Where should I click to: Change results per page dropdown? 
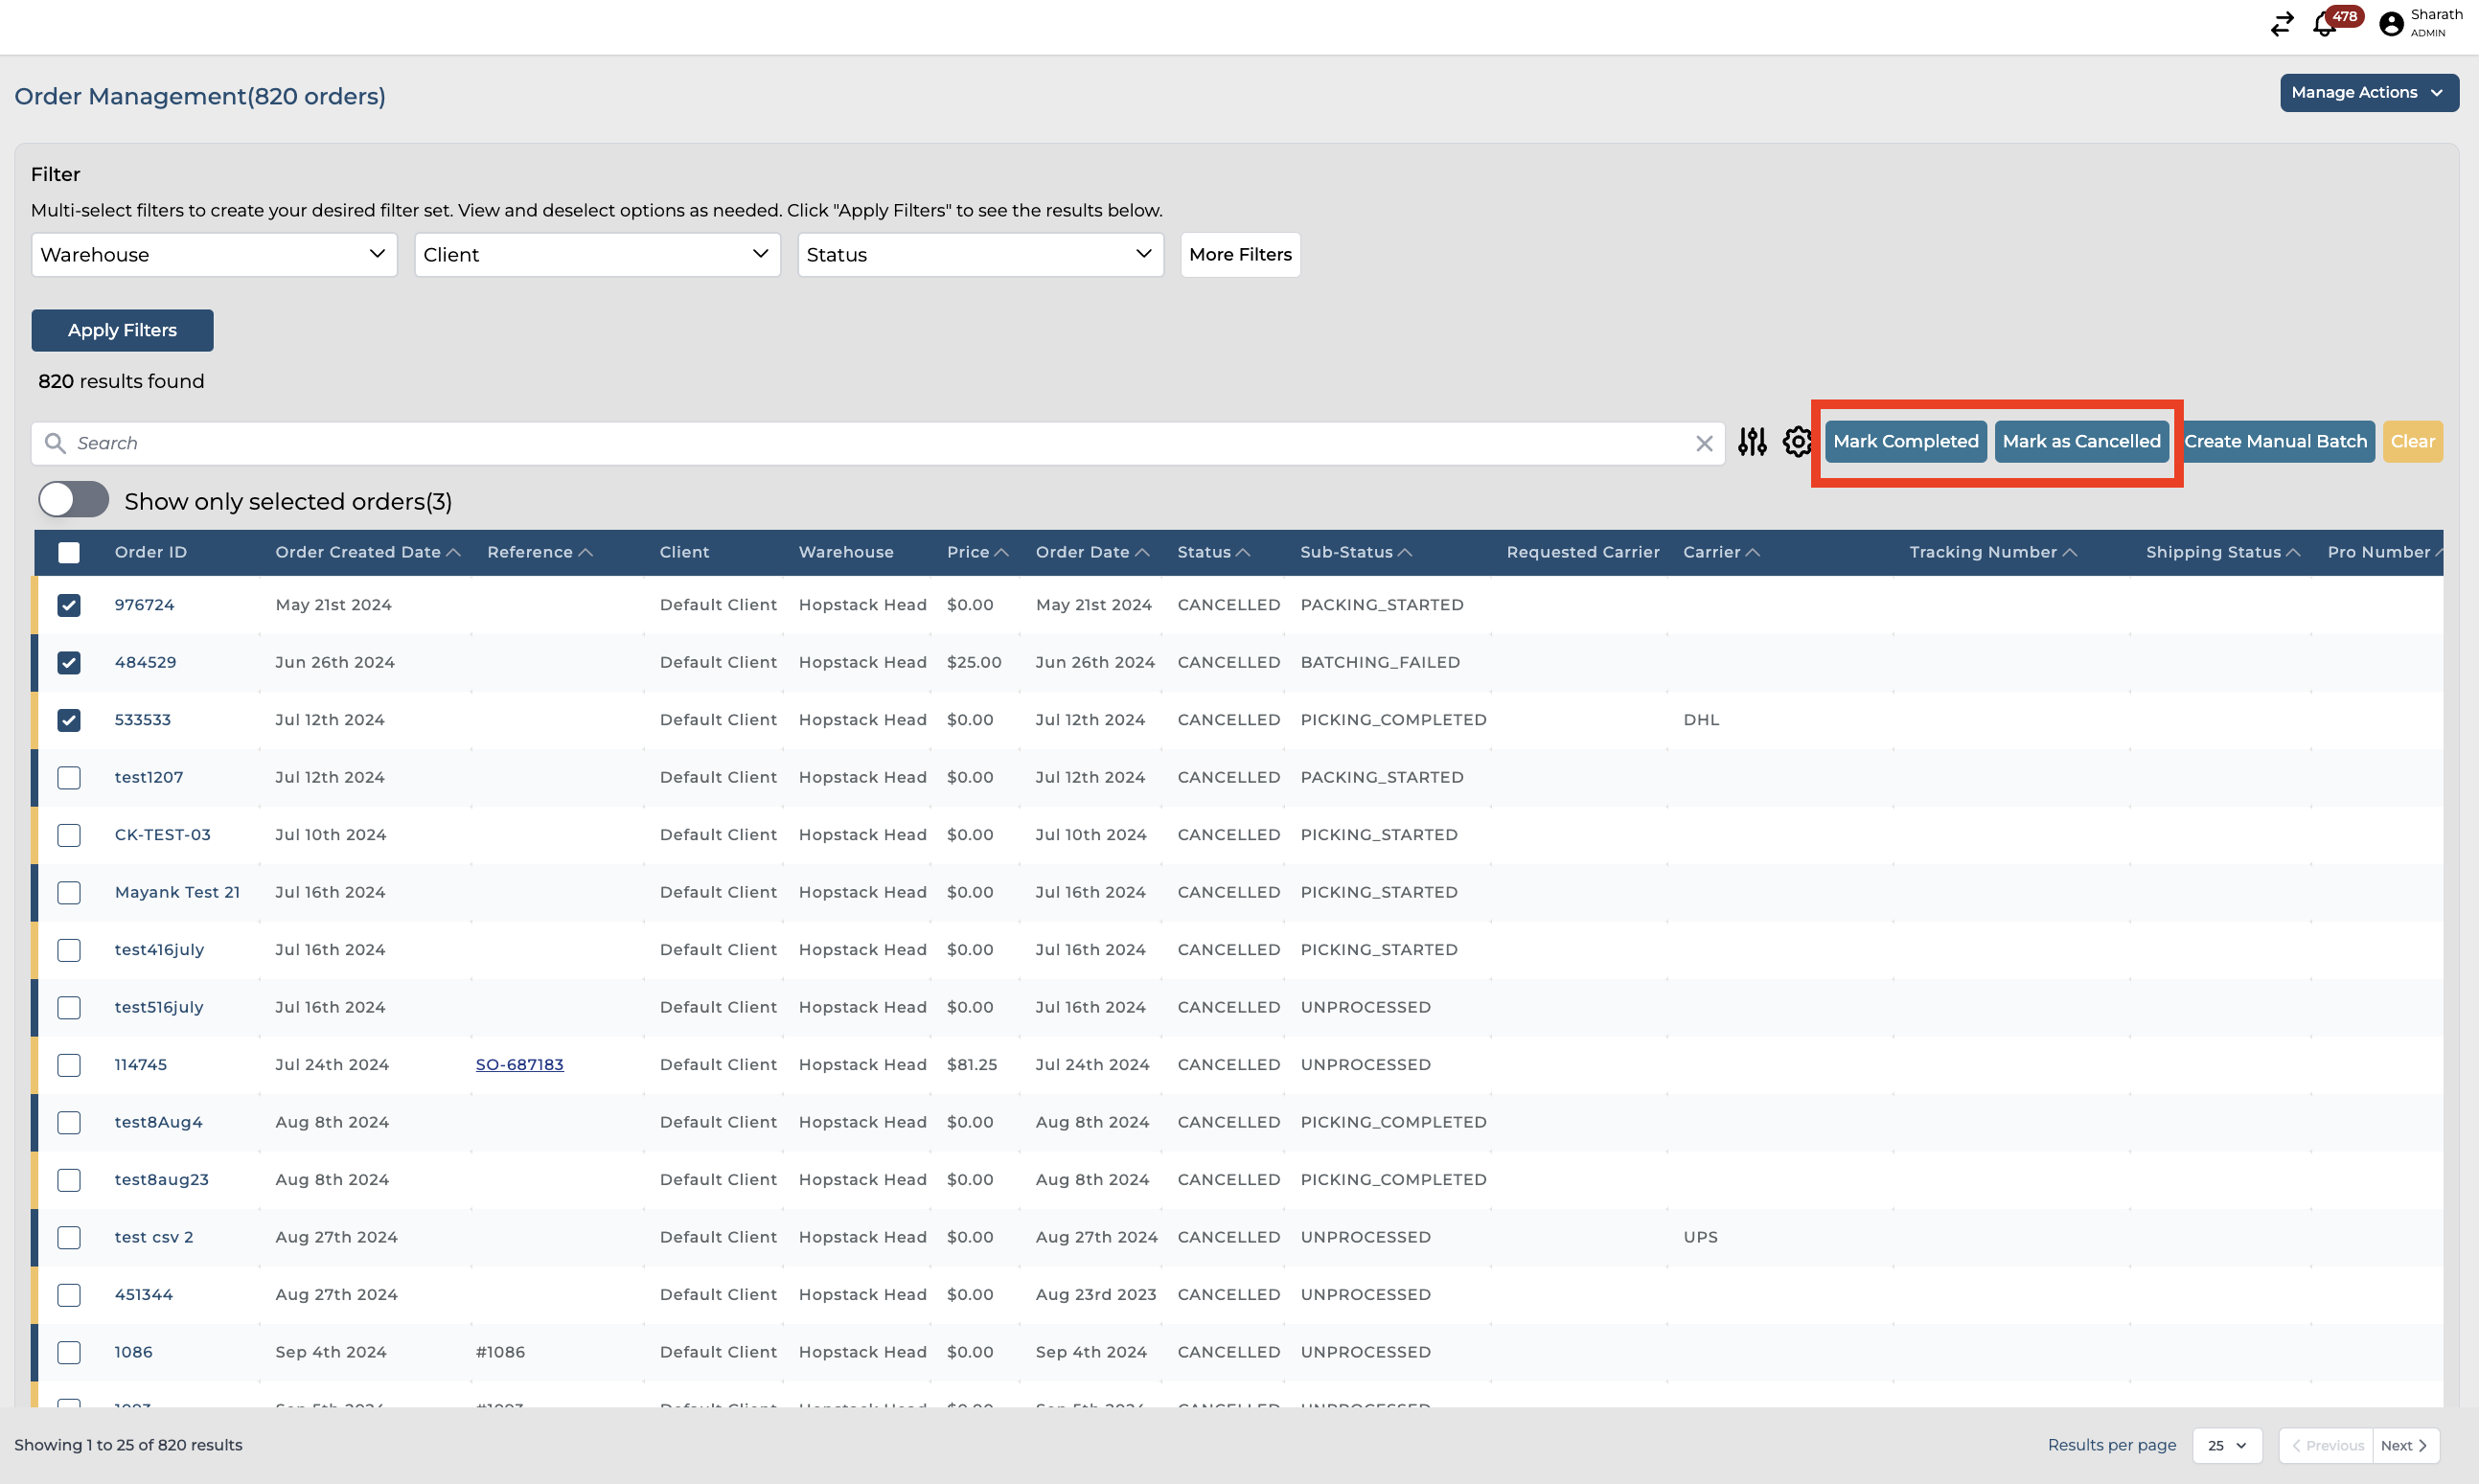[2227, 1446]
